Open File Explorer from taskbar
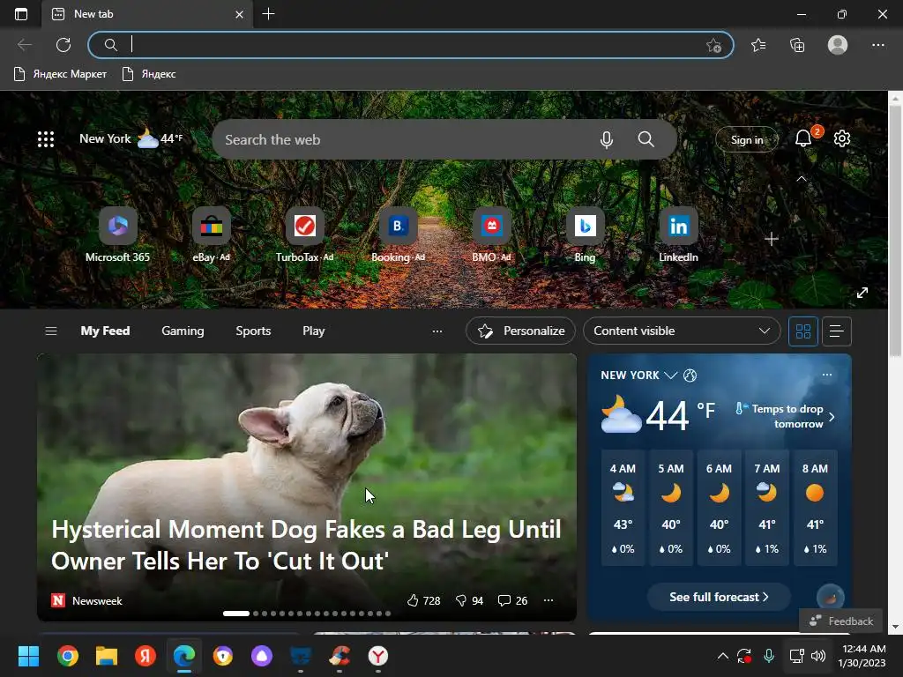Image resolution: width=903 pixels, height=677 pixels. coord(107,656)
